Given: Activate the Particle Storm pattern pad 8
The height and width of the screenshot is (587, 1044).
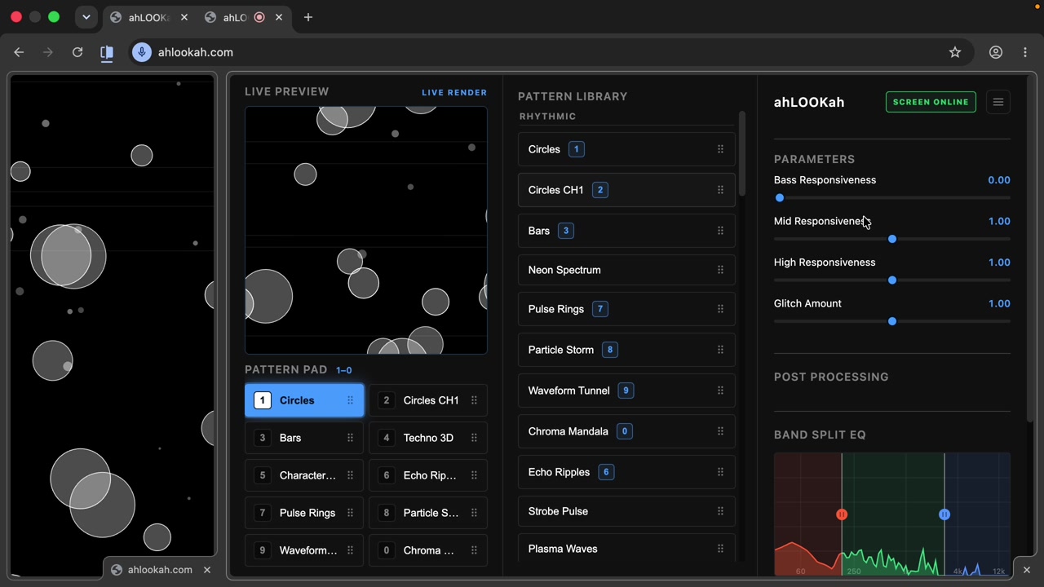Looking at the screenshot, I should click(x=428, y=513).
